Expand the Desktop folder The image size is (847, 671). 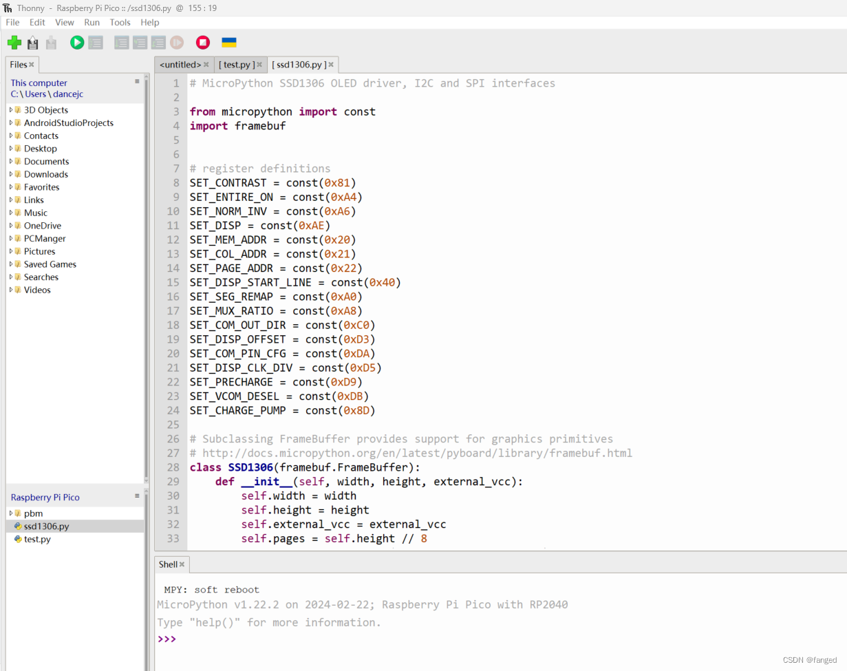[11, 149]
